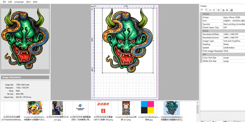Select the 0729 p\1.jpg photo thumbnail
This screenshot has height=122, width=245.
(57, 108)
